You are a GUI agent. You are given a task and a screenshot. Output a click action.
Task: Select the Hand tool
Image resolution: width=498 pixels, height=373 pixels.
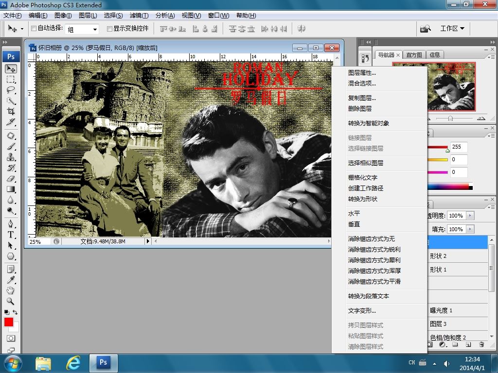[x=11, y=290]
